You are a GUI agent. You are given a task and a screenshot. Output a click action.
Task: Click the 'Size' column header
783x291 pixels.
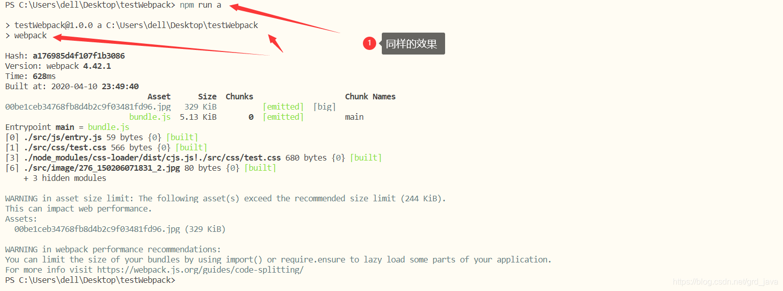click(x=207, y=97)
